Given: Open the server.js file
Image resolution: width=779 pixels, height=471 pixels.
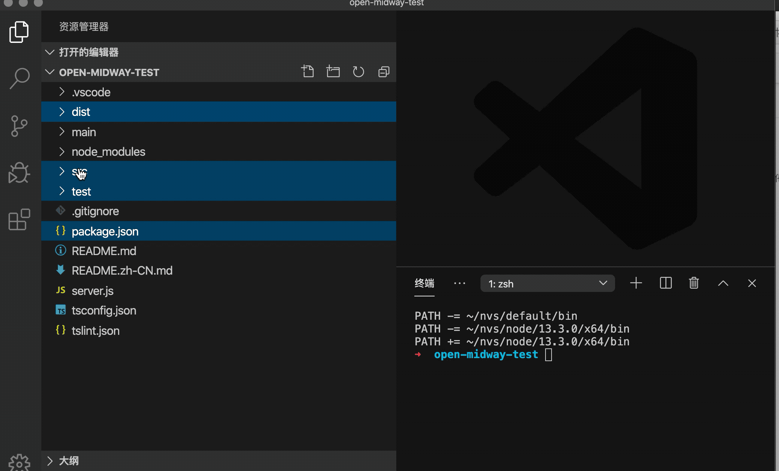Looking at the screenshot, I should (219, 291).
